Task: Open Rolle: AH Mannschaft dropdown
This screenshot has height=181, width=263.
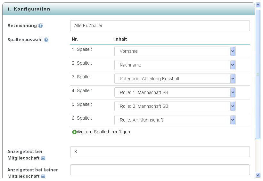Action: (x=175, y=120)
